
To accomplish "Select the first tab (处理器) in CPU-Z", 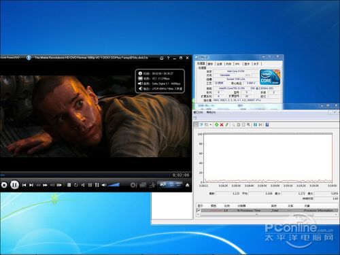I will [x=201, y=64].
